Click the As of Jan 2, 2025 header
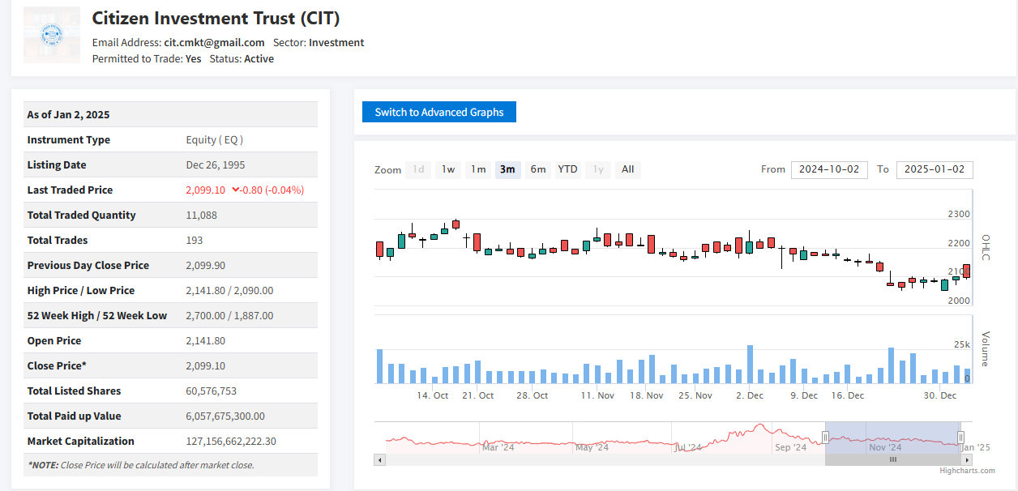Screen dimensions: 1018x491 (68, 114)
